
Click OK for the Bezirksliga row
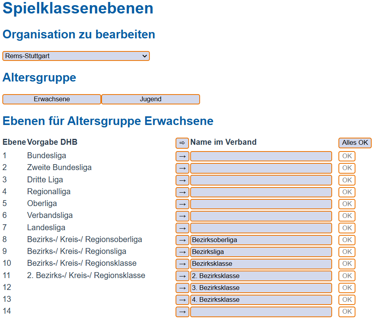pyautogui.click(x=347, y=252)
